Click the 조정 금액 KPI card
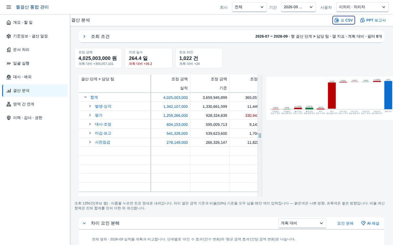Image resolution: width=393 pixels, height=245 pixels. pyautogui.click(x=98, y=58)
